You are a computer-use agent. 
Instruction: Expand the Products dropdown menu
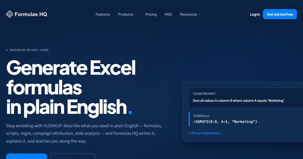coord(128,14)
